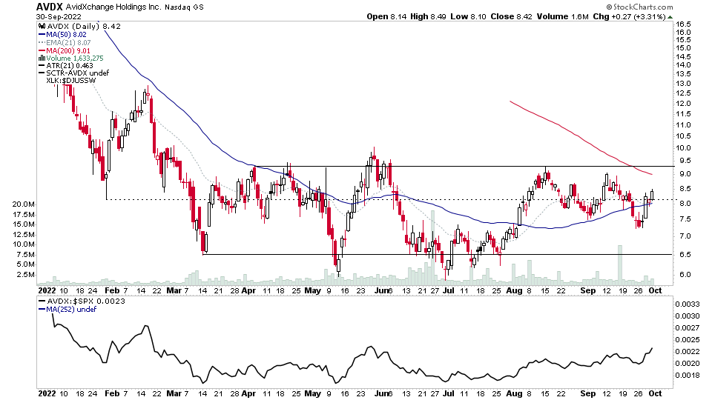
Task: Click the 2.5M volume axis label
Action: pos(25,275)
